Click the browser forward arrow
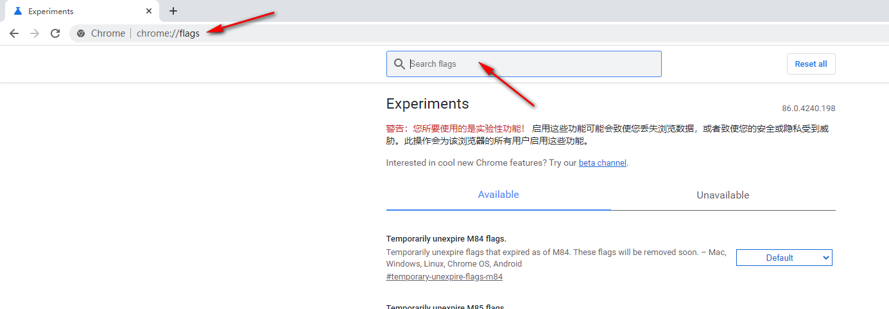Image resolution: width=889 pixels, height=309 pixels. point(35,33)
